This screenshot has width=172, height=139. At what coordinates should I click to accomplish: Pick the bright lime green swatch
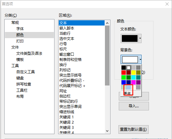[x=123, y=77]
